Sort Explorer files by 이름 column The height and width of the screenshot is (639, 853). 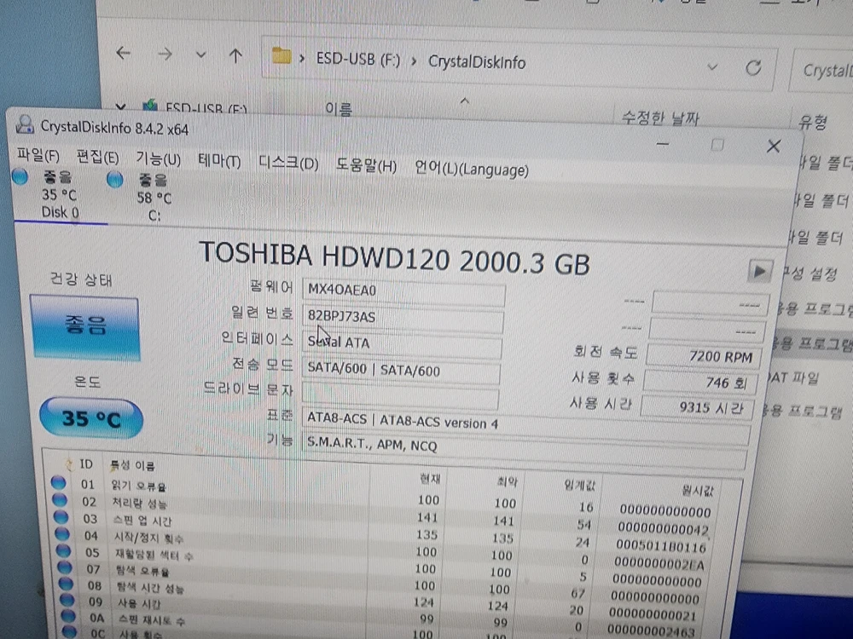[x=339, y=109]
